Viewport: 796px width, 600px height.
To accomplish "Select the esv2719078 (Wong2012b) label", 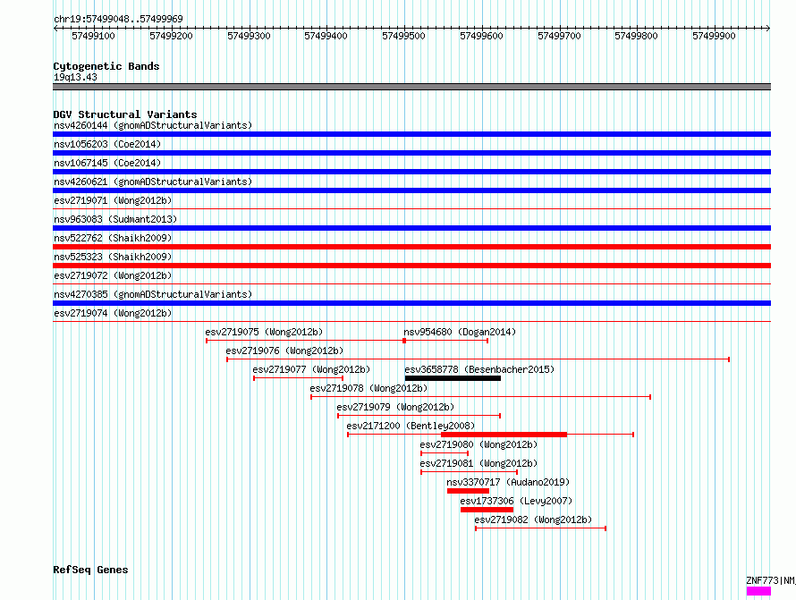I will pos(369,388).
